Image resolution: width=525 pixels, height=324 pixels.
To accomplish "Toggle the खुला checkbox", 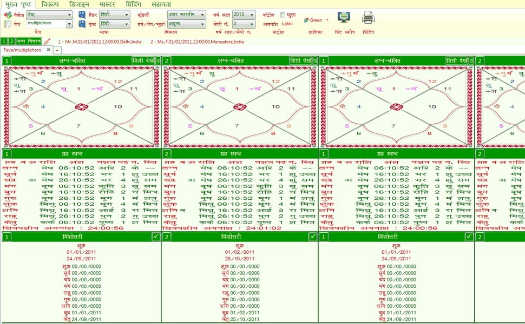I will pyautogui.click(x=282, y=15).
